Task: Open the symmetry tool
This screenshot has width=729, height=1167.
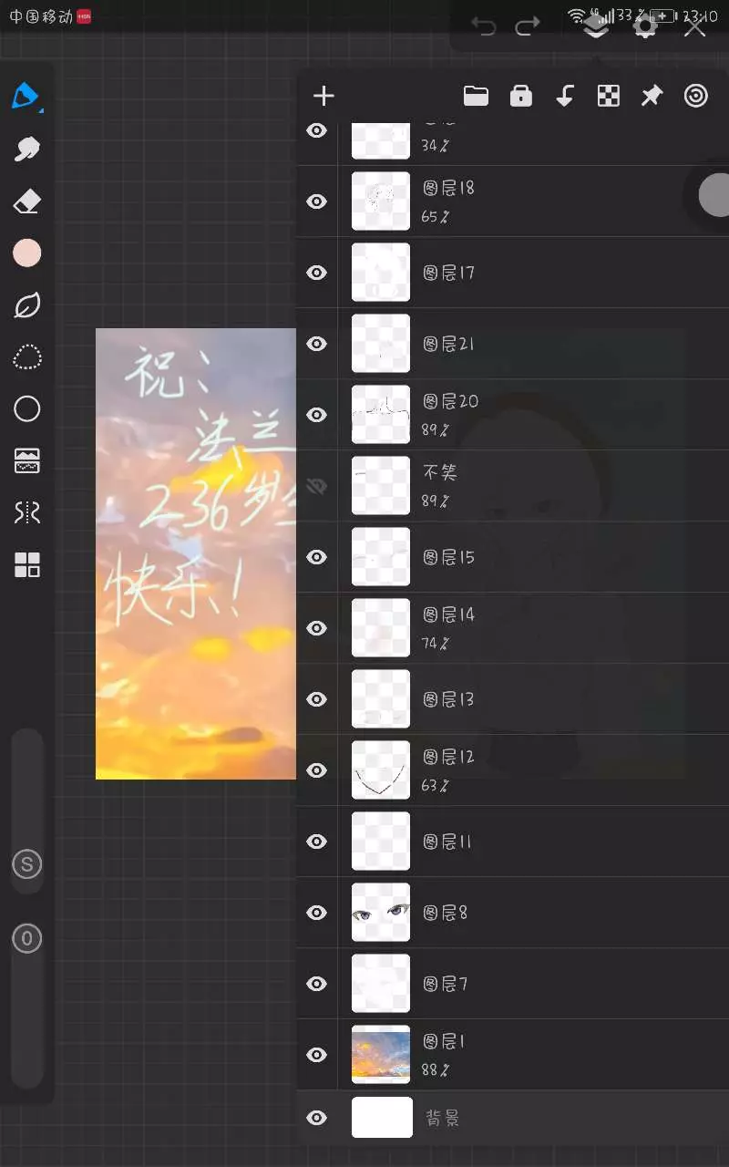Action: [26, 513]
